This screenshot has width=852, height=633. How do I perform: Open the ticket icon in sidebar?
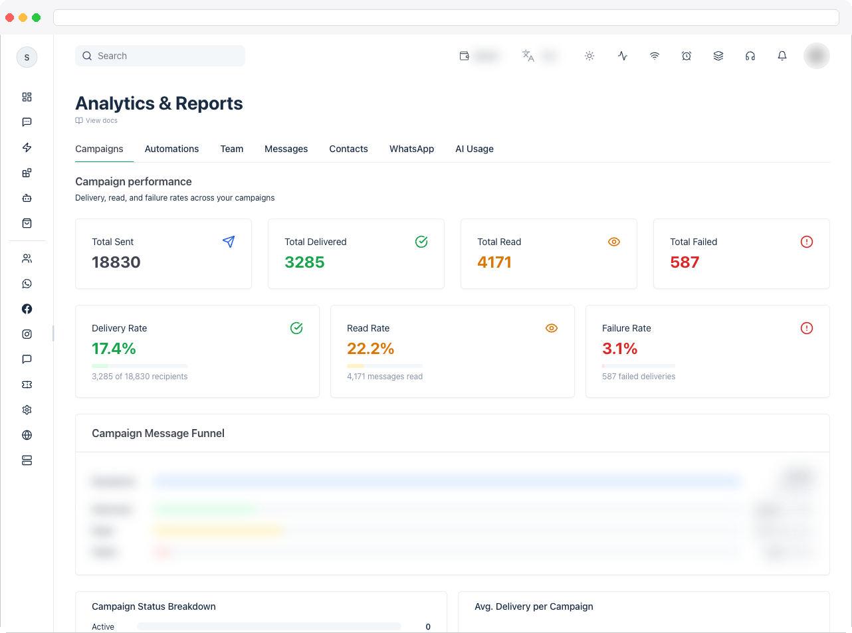(x=27, y=385)
